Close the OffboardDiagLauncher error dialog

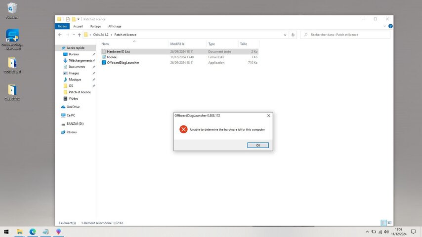pos(269,116)
